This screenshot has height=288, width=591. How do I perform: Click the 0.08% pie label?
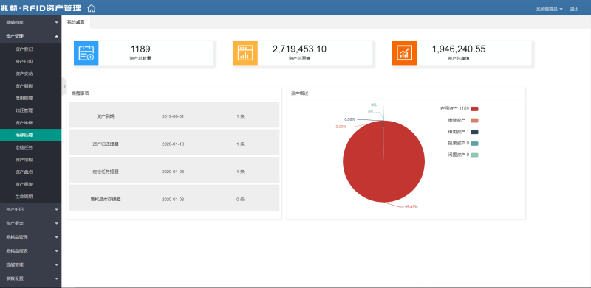coord(349,119)
